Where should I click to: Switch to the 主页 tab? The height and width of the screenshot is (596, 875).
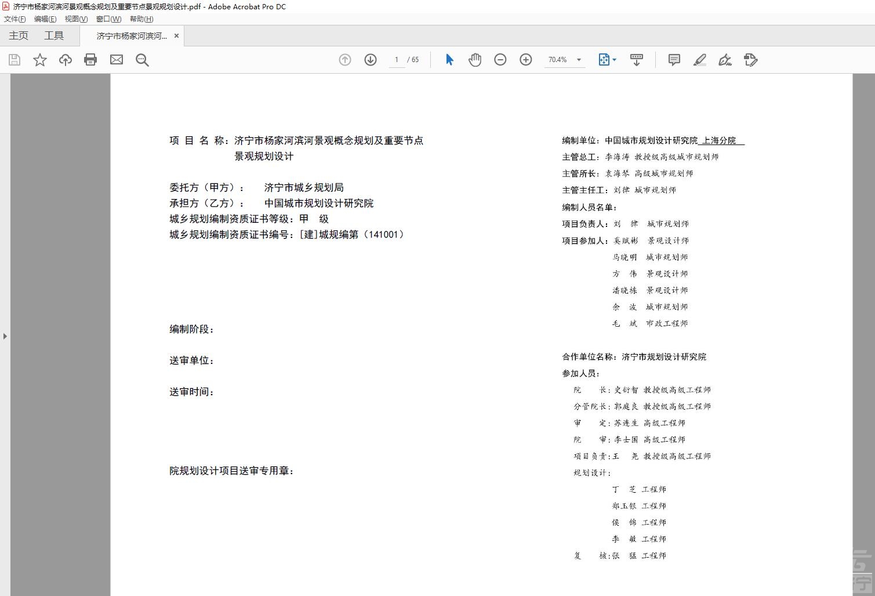[19, 36]
